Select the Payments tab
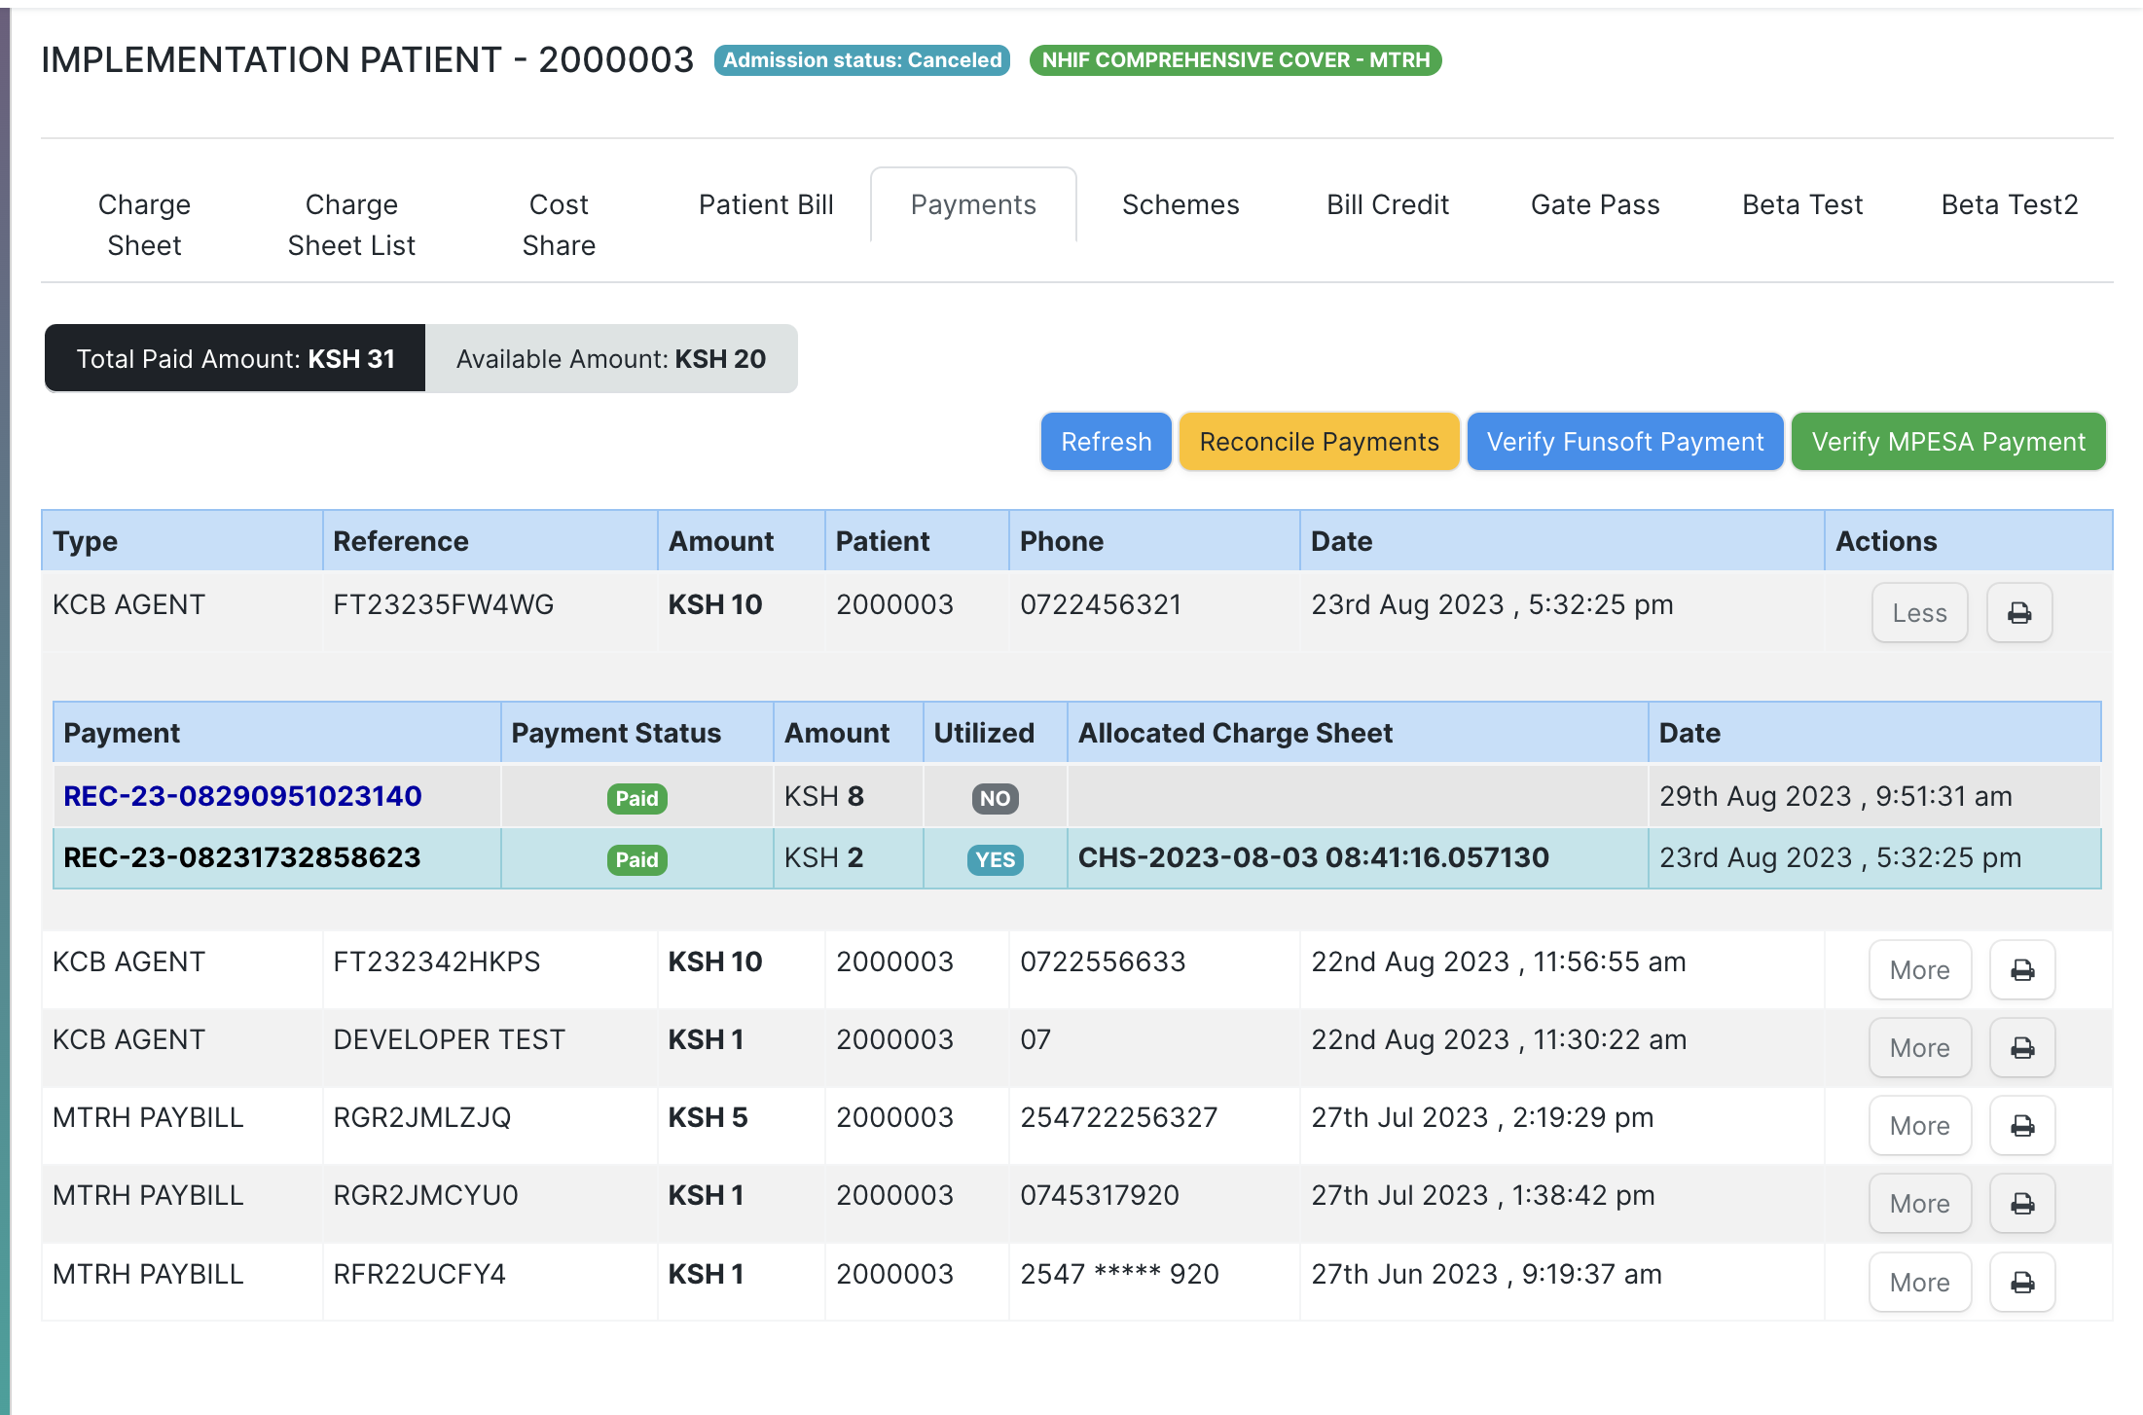This screenshot has width=2143, height=1415. pyautogui.click(x=973, y=204)
